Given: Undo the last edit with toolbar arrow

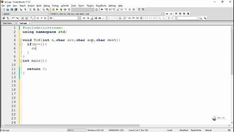Looking at the screenshot, I should click(21, 10).
